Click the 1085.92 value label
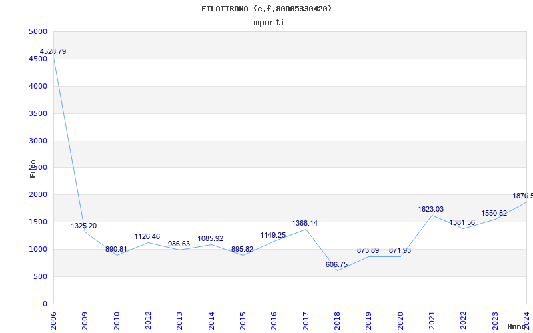 pos(211,239)
